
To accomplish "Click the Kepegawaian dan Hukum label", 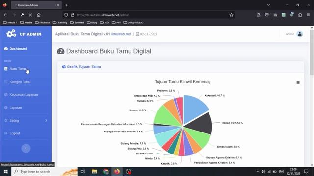I will point(123,132).
